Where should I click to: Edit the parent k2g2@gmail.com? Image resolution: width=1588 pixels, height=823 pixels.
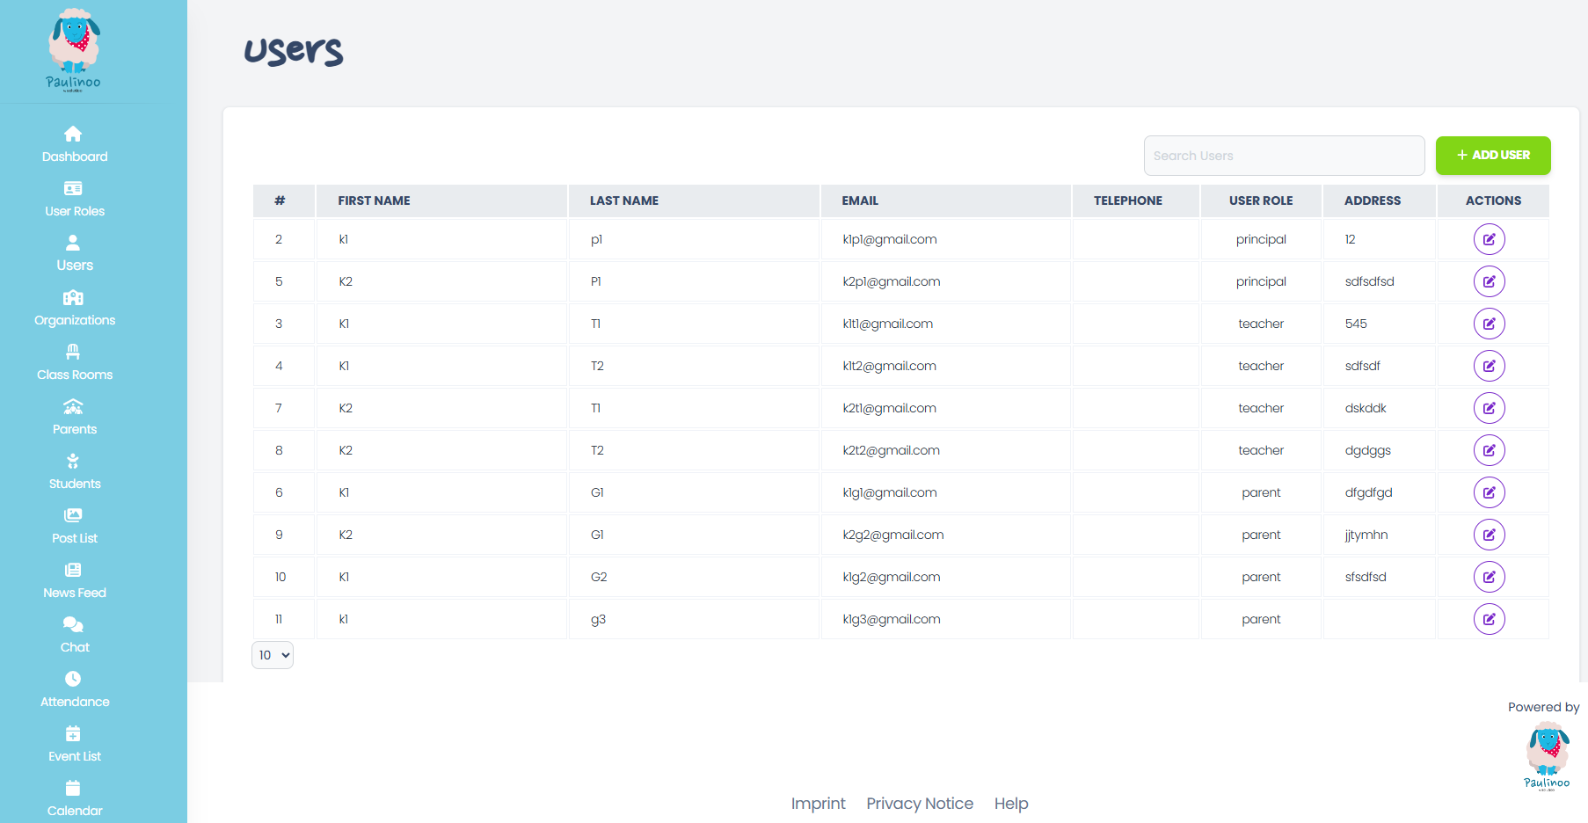click(x=1489, y=534)
